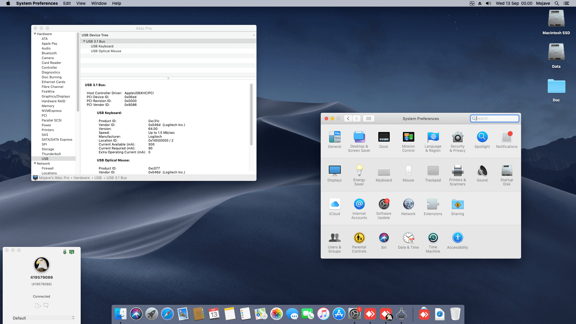Viewport: 576px width, 324px height.
Task: Open the Edit menu
Action: (67, 3)
